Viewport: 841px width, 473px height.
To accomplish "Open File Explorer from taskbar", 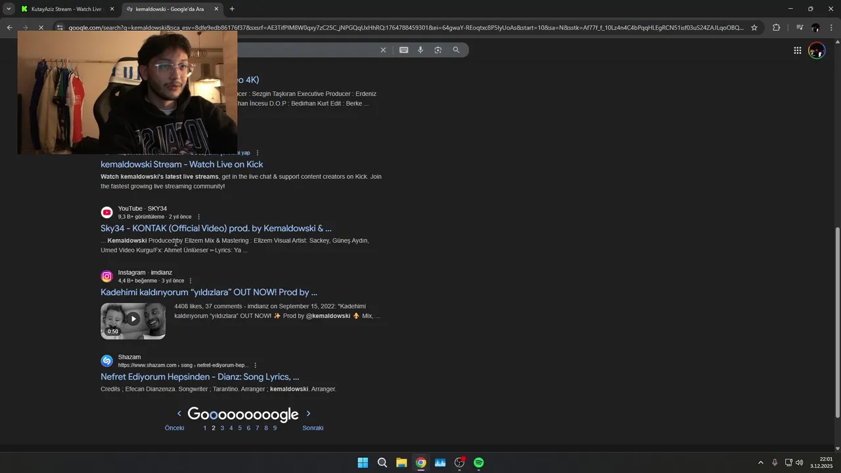I will pyautogui.click(x=401, y=462).
